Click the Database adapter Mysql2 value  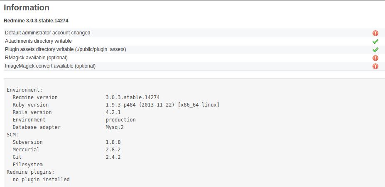[x=115, y=127]
